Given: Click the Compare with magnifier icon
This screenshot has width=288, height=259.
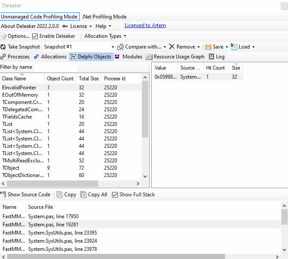Looking at the screenshot, I should 120,47.
